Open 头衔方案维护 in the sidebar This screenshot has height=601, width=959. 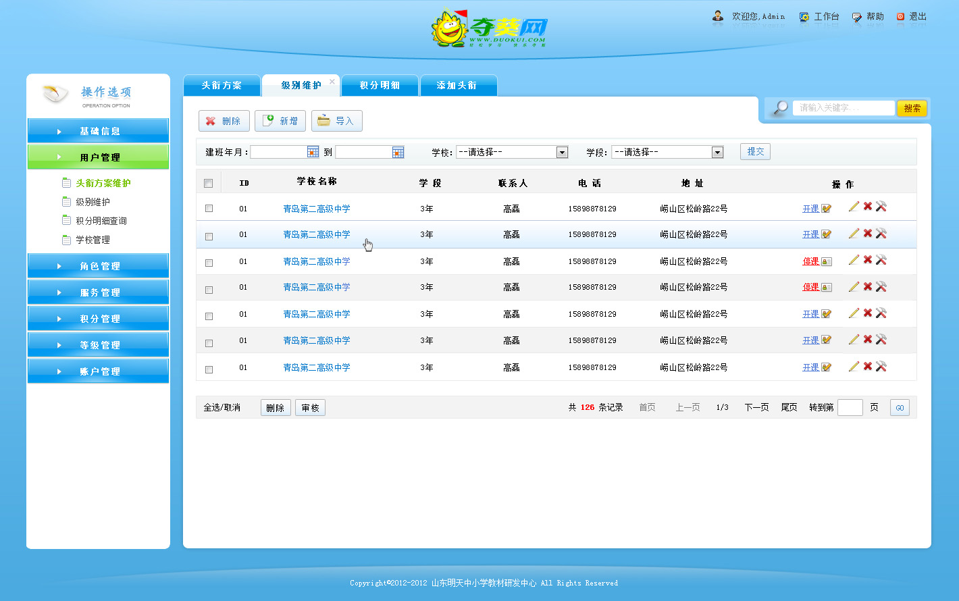103,183
